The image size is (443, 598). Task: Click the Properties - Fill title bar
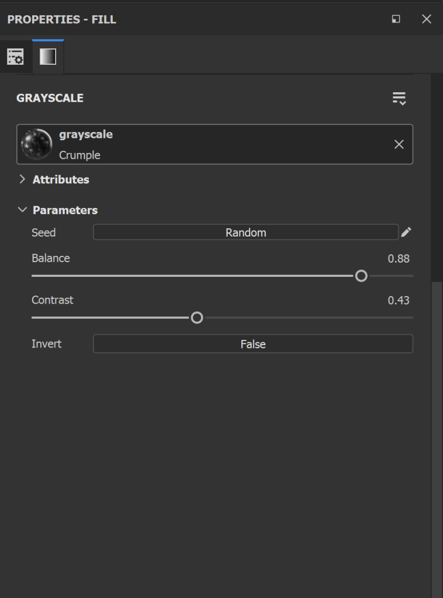point(175,19)
